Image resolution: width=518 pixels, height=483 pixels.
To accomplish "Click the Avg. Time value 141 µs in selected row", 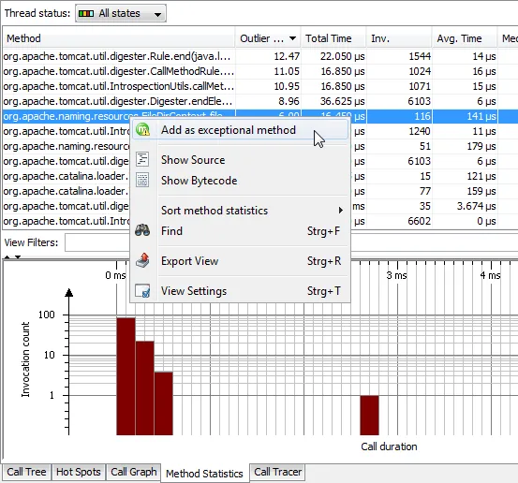I will pyautogui.click(x=481, y=116).
